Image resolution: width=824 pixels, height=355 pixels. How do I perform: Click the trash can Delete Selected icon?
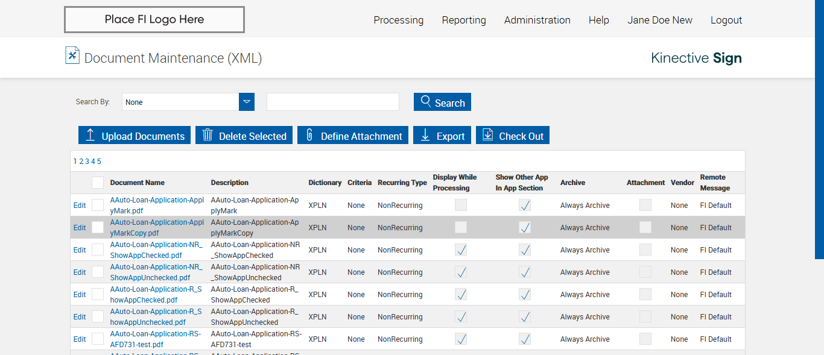(x=208, y=135)
